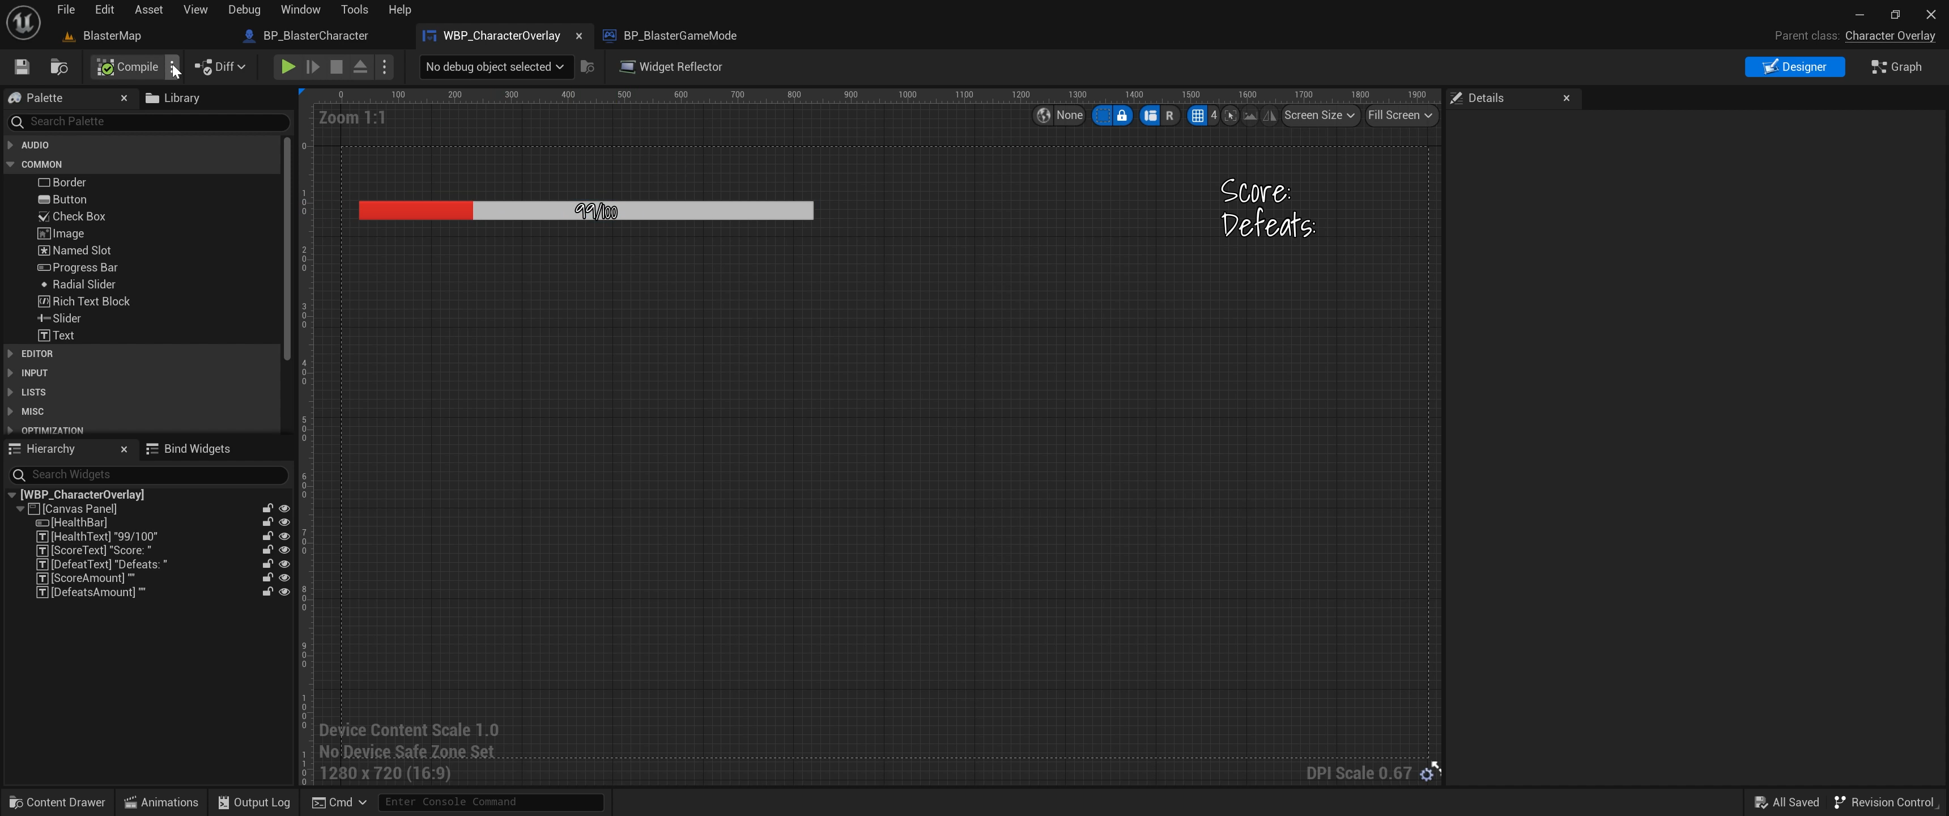Open DPI scale settings gear

pyautogui.click(x=1426, y=773)
